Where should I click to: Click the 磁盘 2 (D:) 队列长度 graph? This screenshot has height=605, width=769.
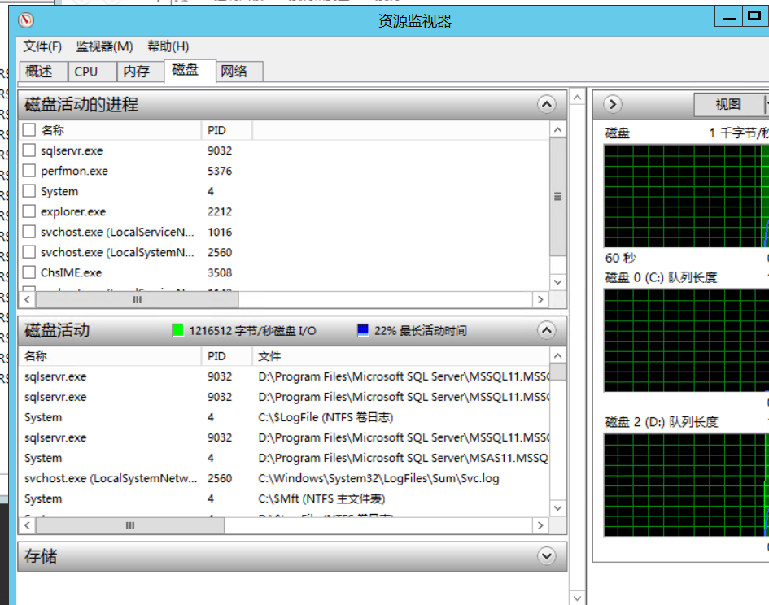click(x=687, y=485)
